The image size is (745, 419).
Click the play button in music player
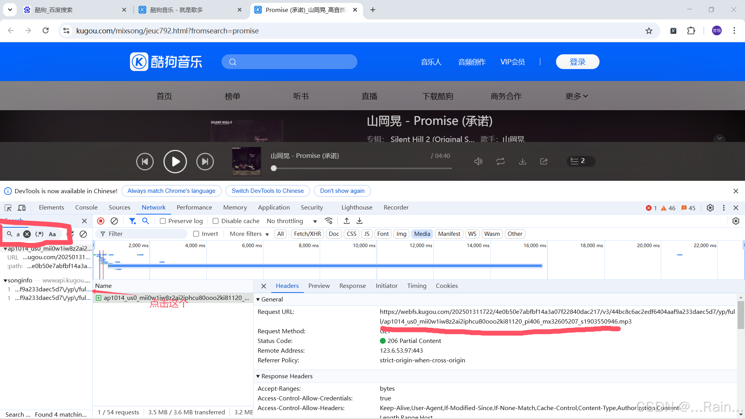pos(175,161)
